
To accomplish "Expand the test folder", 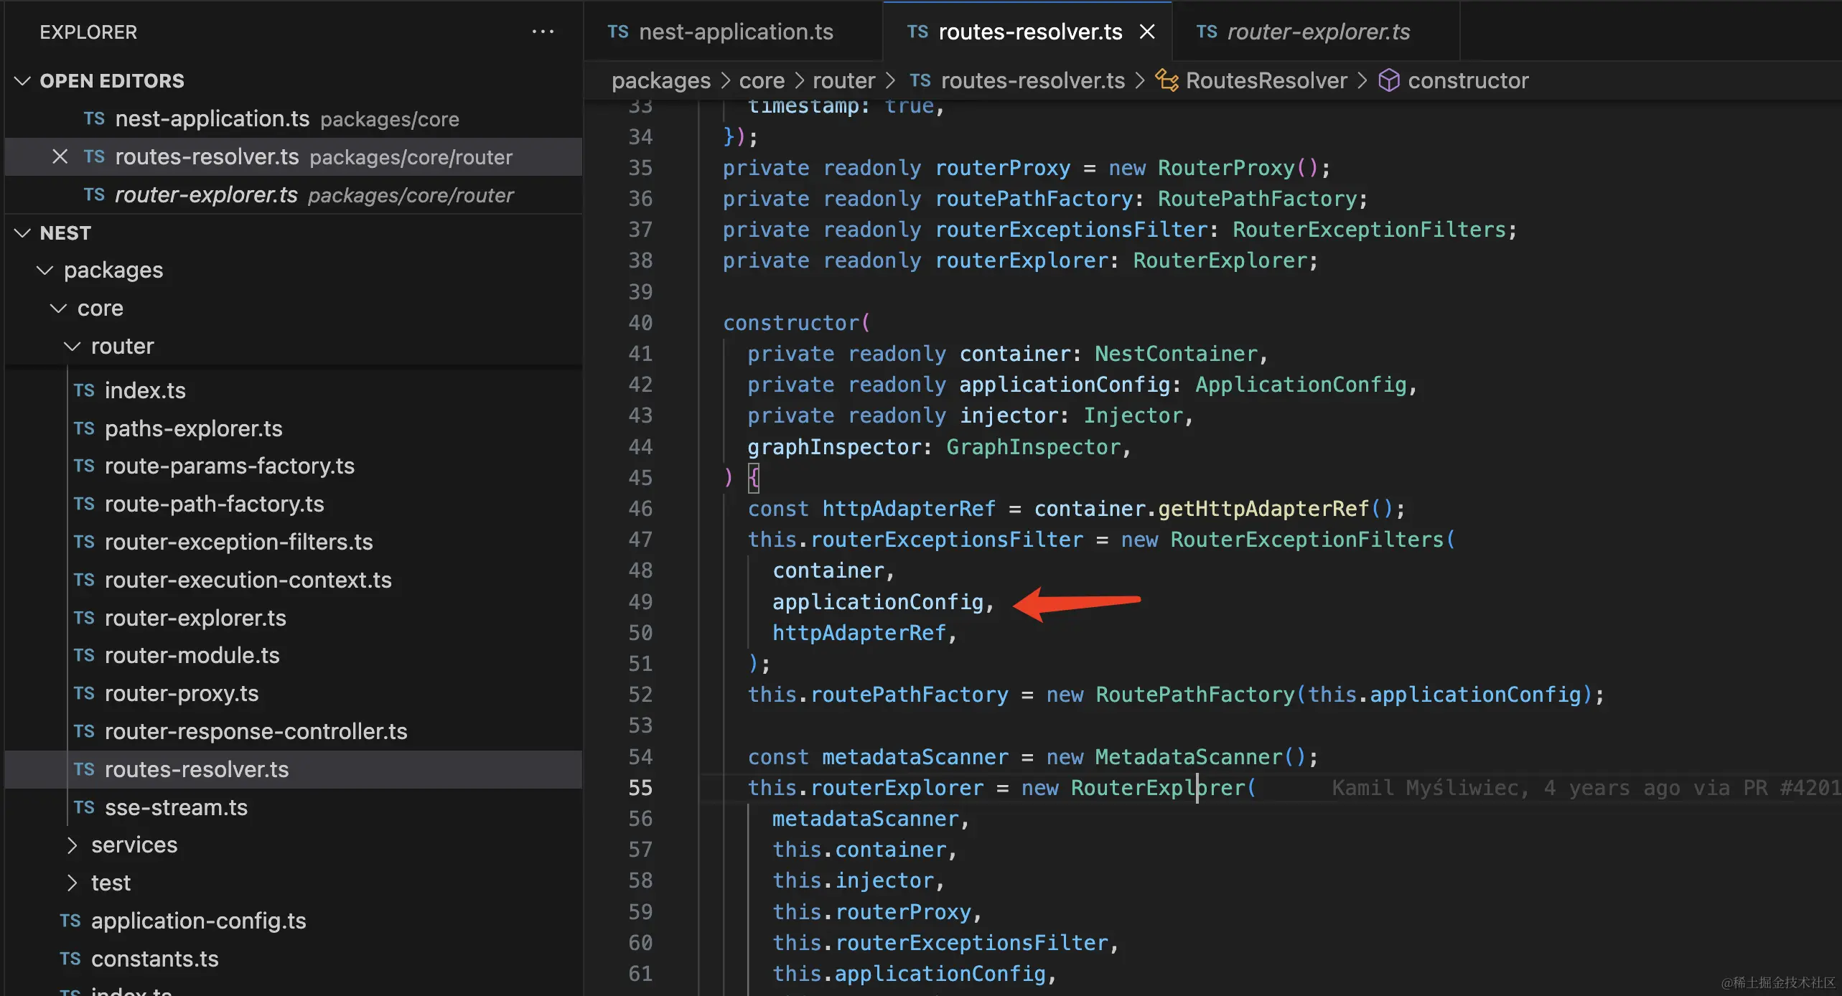I will tap(73, 883).
